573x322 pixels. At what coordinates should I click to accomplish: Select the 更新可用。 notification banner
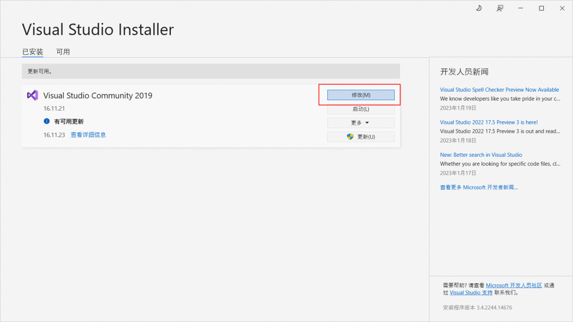(211, 71)
